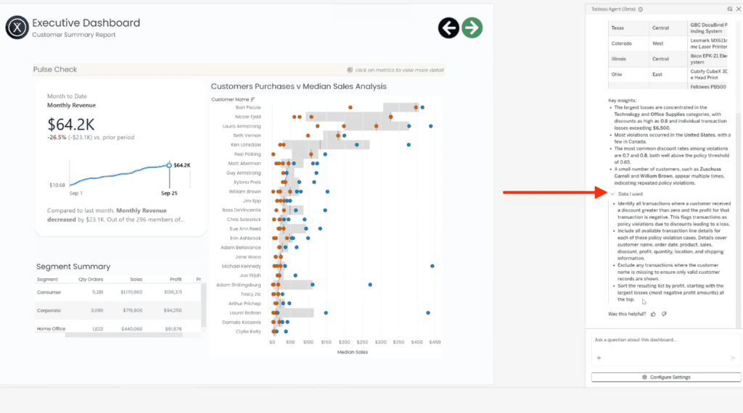Click the 'Executive Dashboard' title
The width and height of the screenshot is (743, 413).
click(x=86, y=22)
